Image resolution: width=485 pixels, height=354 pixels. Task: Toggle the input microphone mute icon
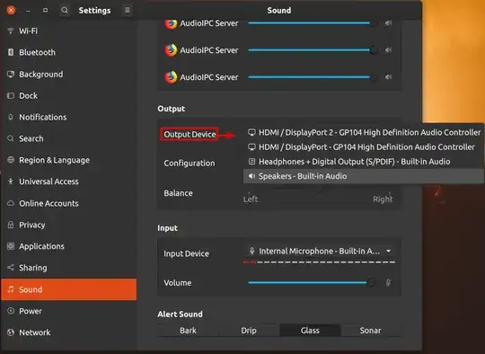pos(388,282)
